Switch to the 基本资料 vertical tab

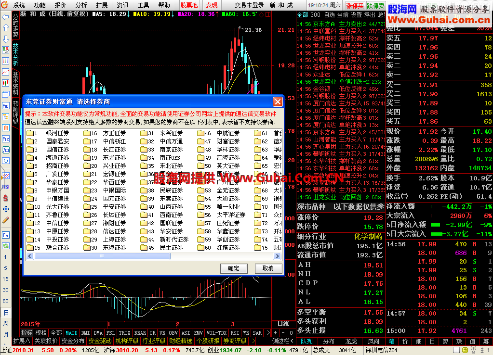click(x=16, y=83)
